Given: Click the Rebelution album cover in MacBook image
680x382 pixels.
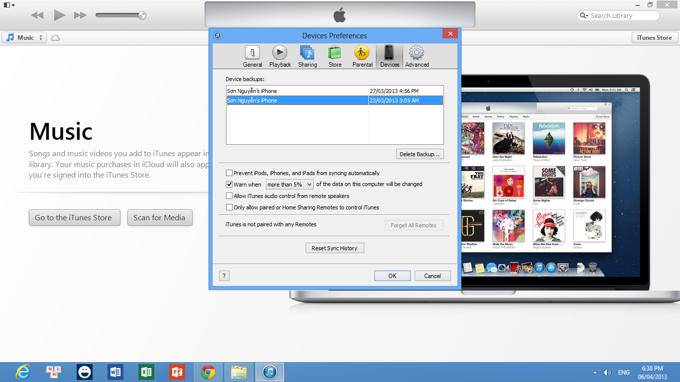Looking at the screenshot, I should (549, 139).
